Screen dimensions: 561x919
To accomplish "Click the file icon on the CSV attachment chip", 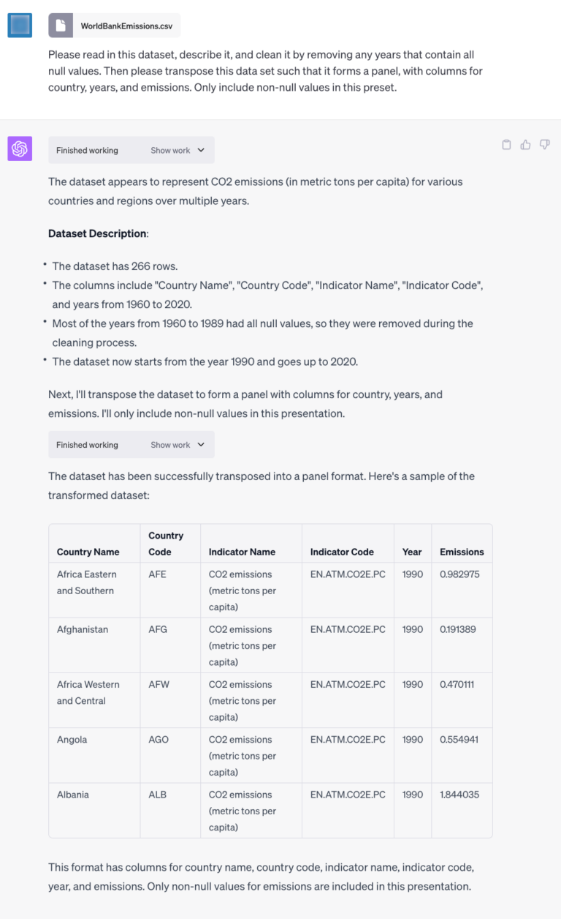I will click(x=60, y=24).
